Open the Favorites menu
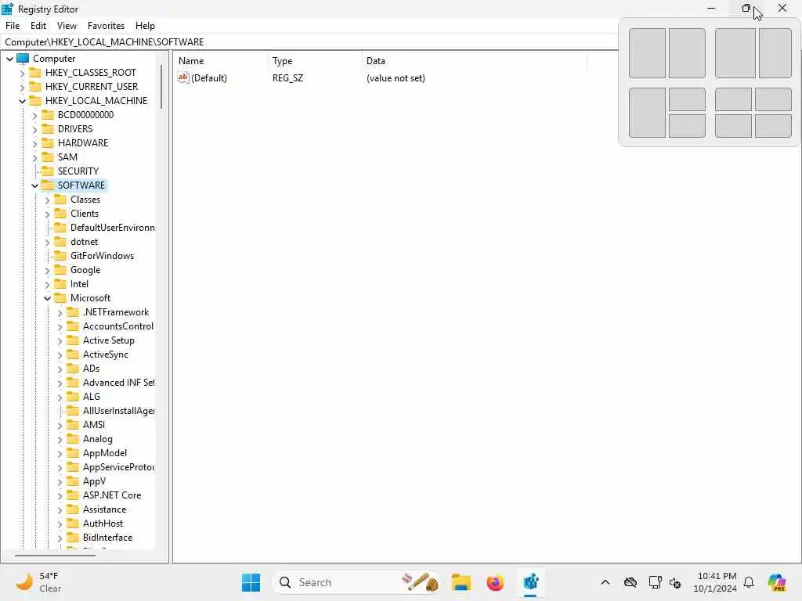 pyautogui.click(x=106, y=26)
